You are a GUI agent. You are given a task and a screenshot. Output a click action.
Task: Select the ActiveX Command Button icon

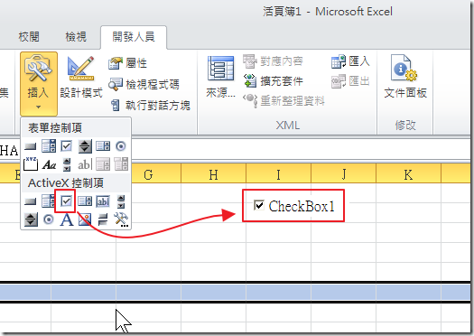pyautogui.click(x=30, y=201)
